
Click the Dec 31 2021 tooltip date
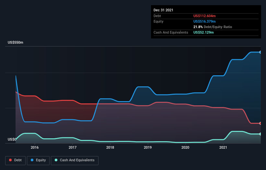163,10
